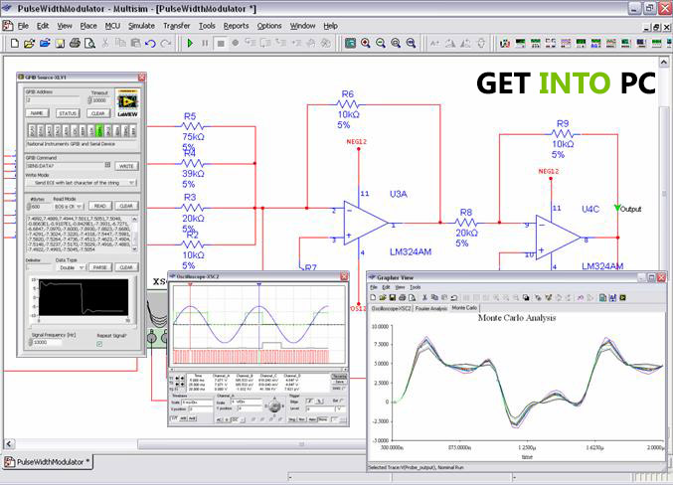The height and width of the screenshot is (485, 673).
Task: Open the Reports menu
Action: point(236,26)
